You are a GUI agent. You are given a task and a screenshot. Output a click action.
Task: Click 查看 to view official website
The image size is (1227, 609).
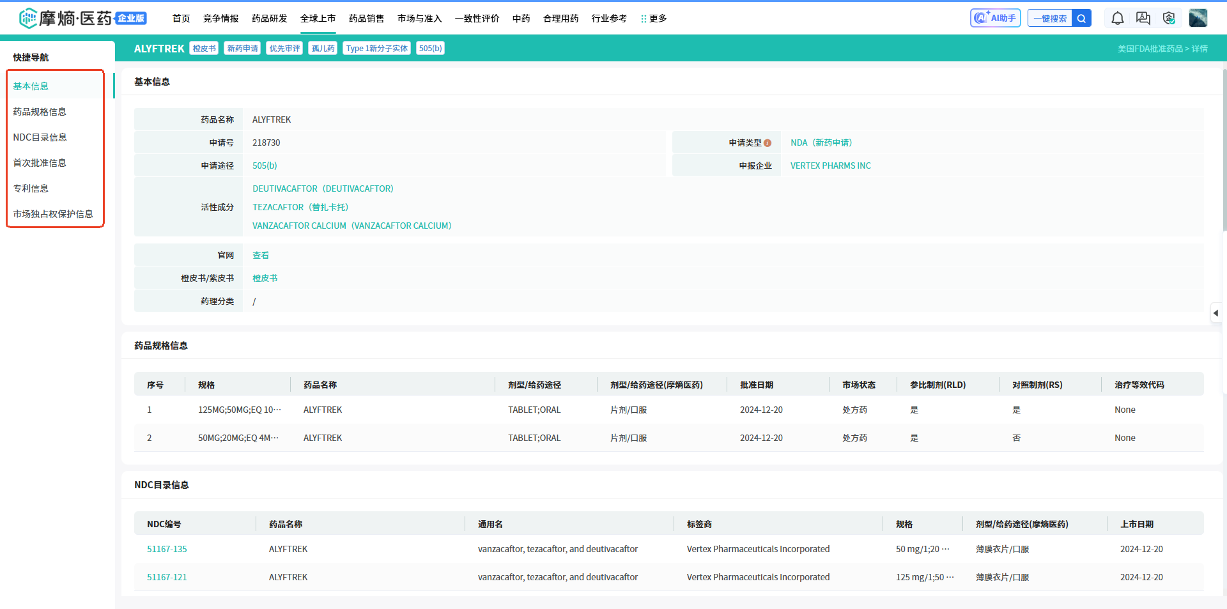(261, 255)
